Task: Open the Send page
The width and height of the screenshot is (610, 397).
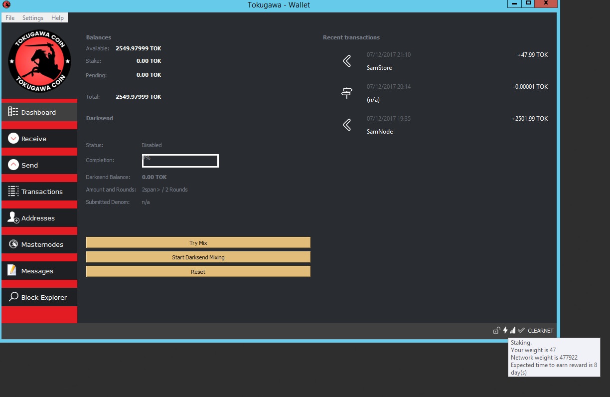Action: click(x=39, y=165)
